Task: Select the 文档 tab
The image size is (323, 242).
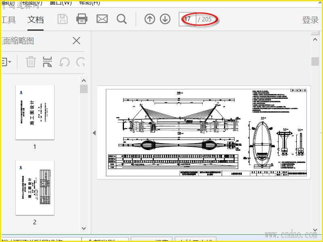Action: [36, 20]
